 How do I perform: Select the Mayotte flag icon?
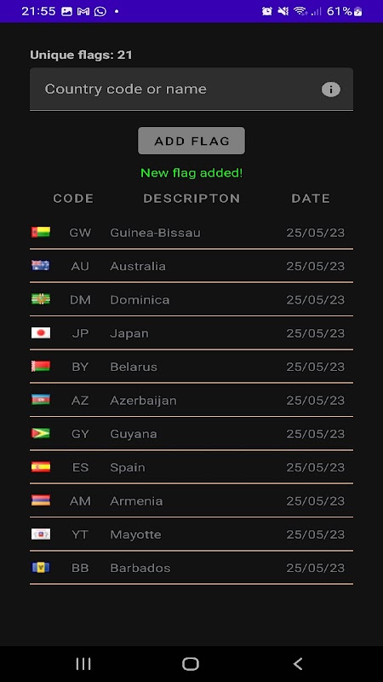[x=41, y=534]
